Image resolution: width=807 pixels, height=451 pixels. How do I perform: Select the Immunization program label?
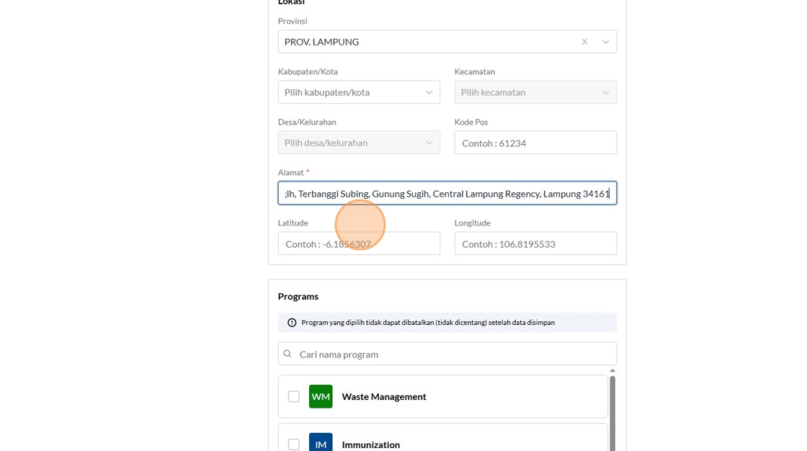point(371,445)
